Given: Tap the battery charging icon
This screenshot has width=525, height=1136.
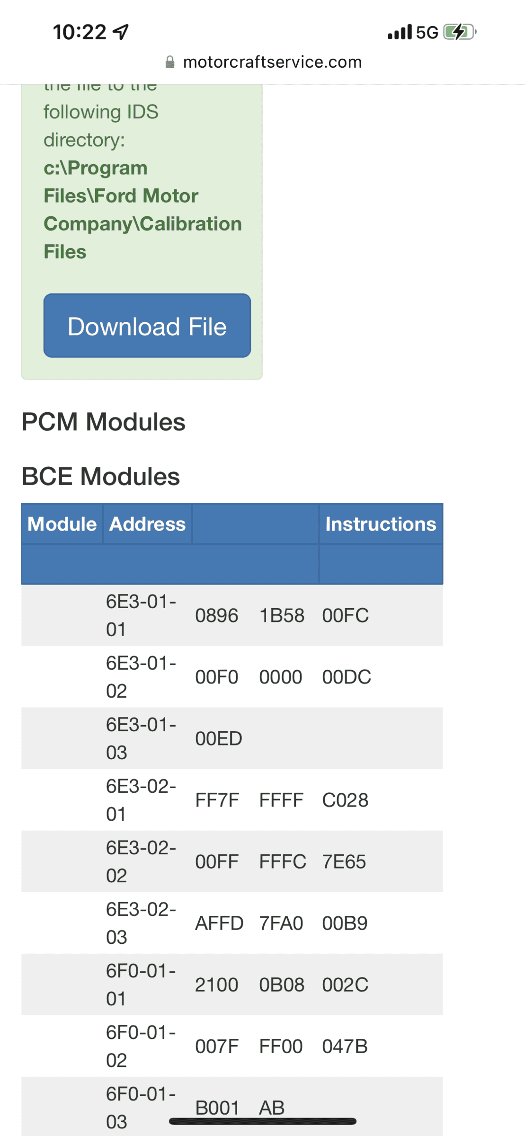Looking at the screenshot, I should (459, 32).
